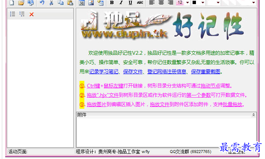Screen dimensions: 265x159
Task: Click the 批量拖放 link
Action: pyautogui.click(x=233, y=104)
